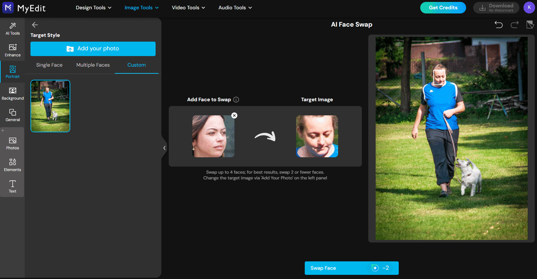Viewport: 537px width, 279px height.
Task: Switch to the Multiple Faces tab
Action: point(93,65)
